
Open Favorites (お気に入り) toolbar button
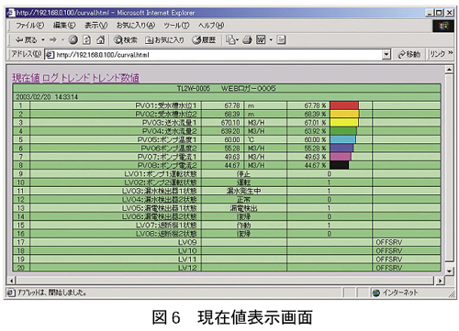coord(164,40)
